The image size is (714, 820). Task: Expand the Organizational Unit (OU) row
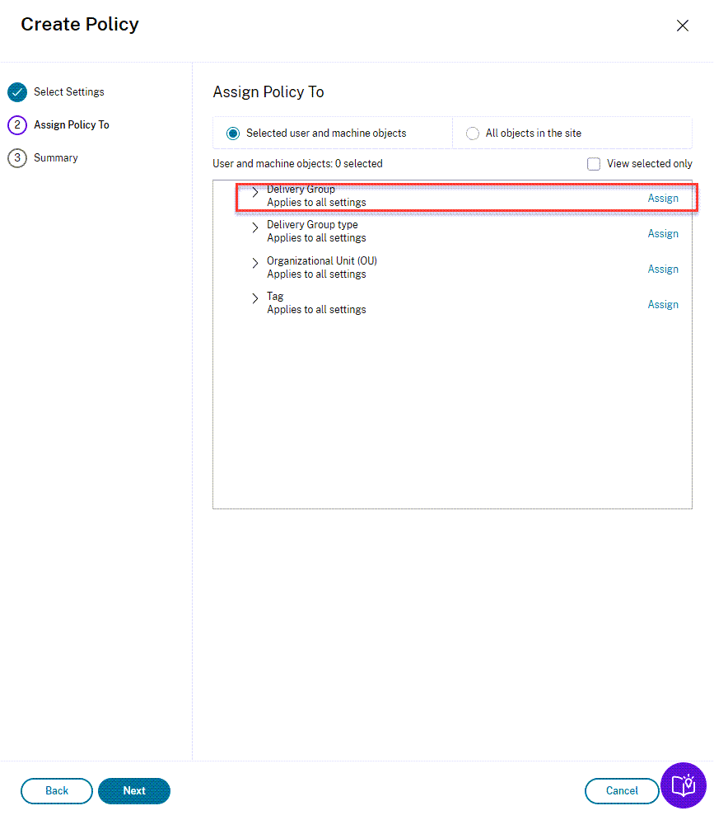(x=254, y=264)
